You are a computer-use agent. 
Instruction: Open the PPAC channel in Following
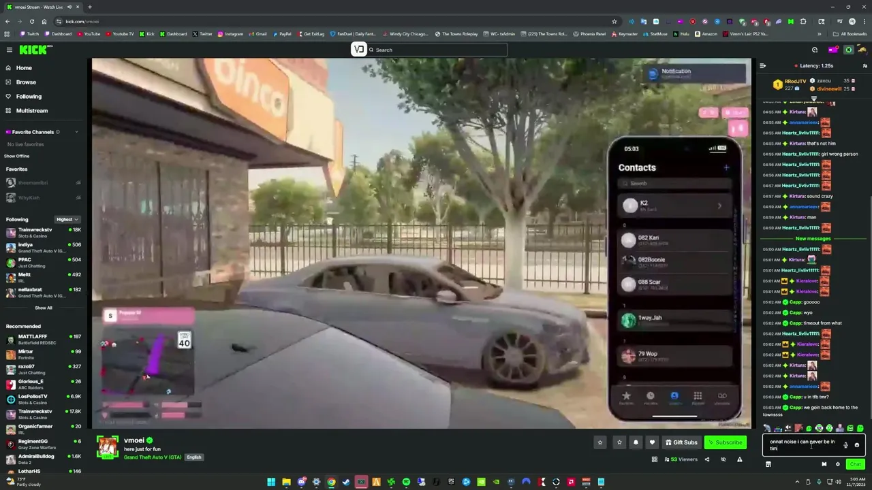pyautogui.click(x=42, y=263)
